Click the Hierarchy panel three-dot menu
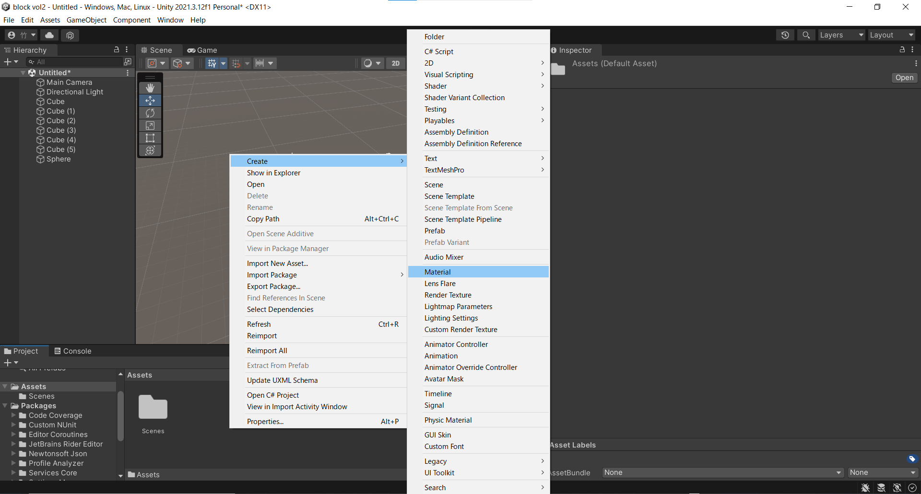 [127, 50]
